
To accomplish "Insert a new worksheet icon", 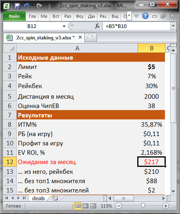I will tap(55, 198).
